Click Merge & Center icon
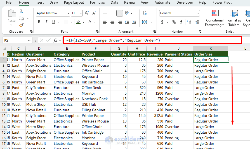Screen dimensions: 250x149 [x=145, y=22]
